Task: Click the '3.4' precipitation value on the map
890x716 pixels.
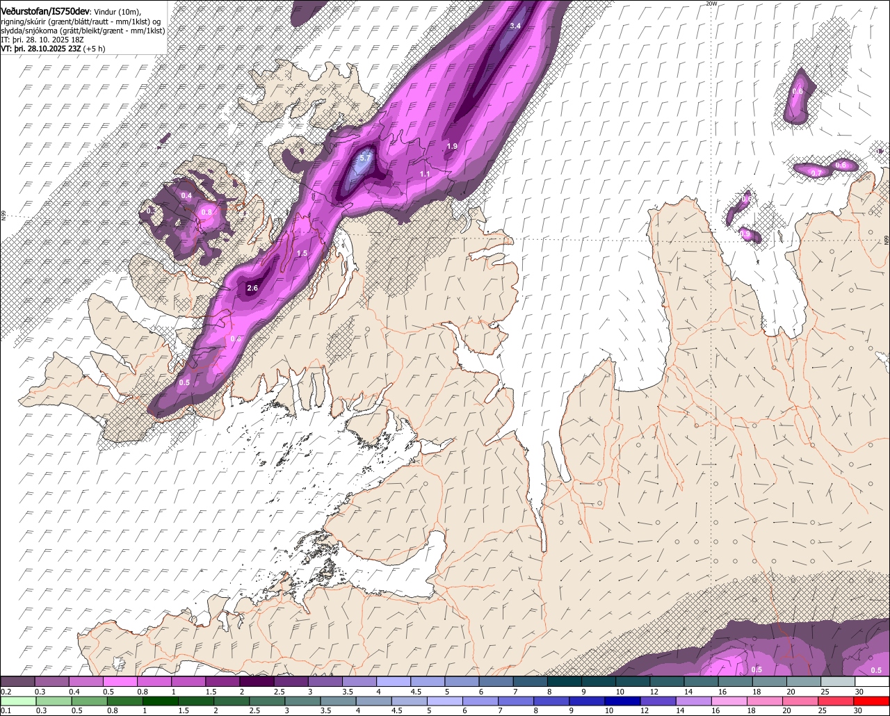Action: click(515, 26)
